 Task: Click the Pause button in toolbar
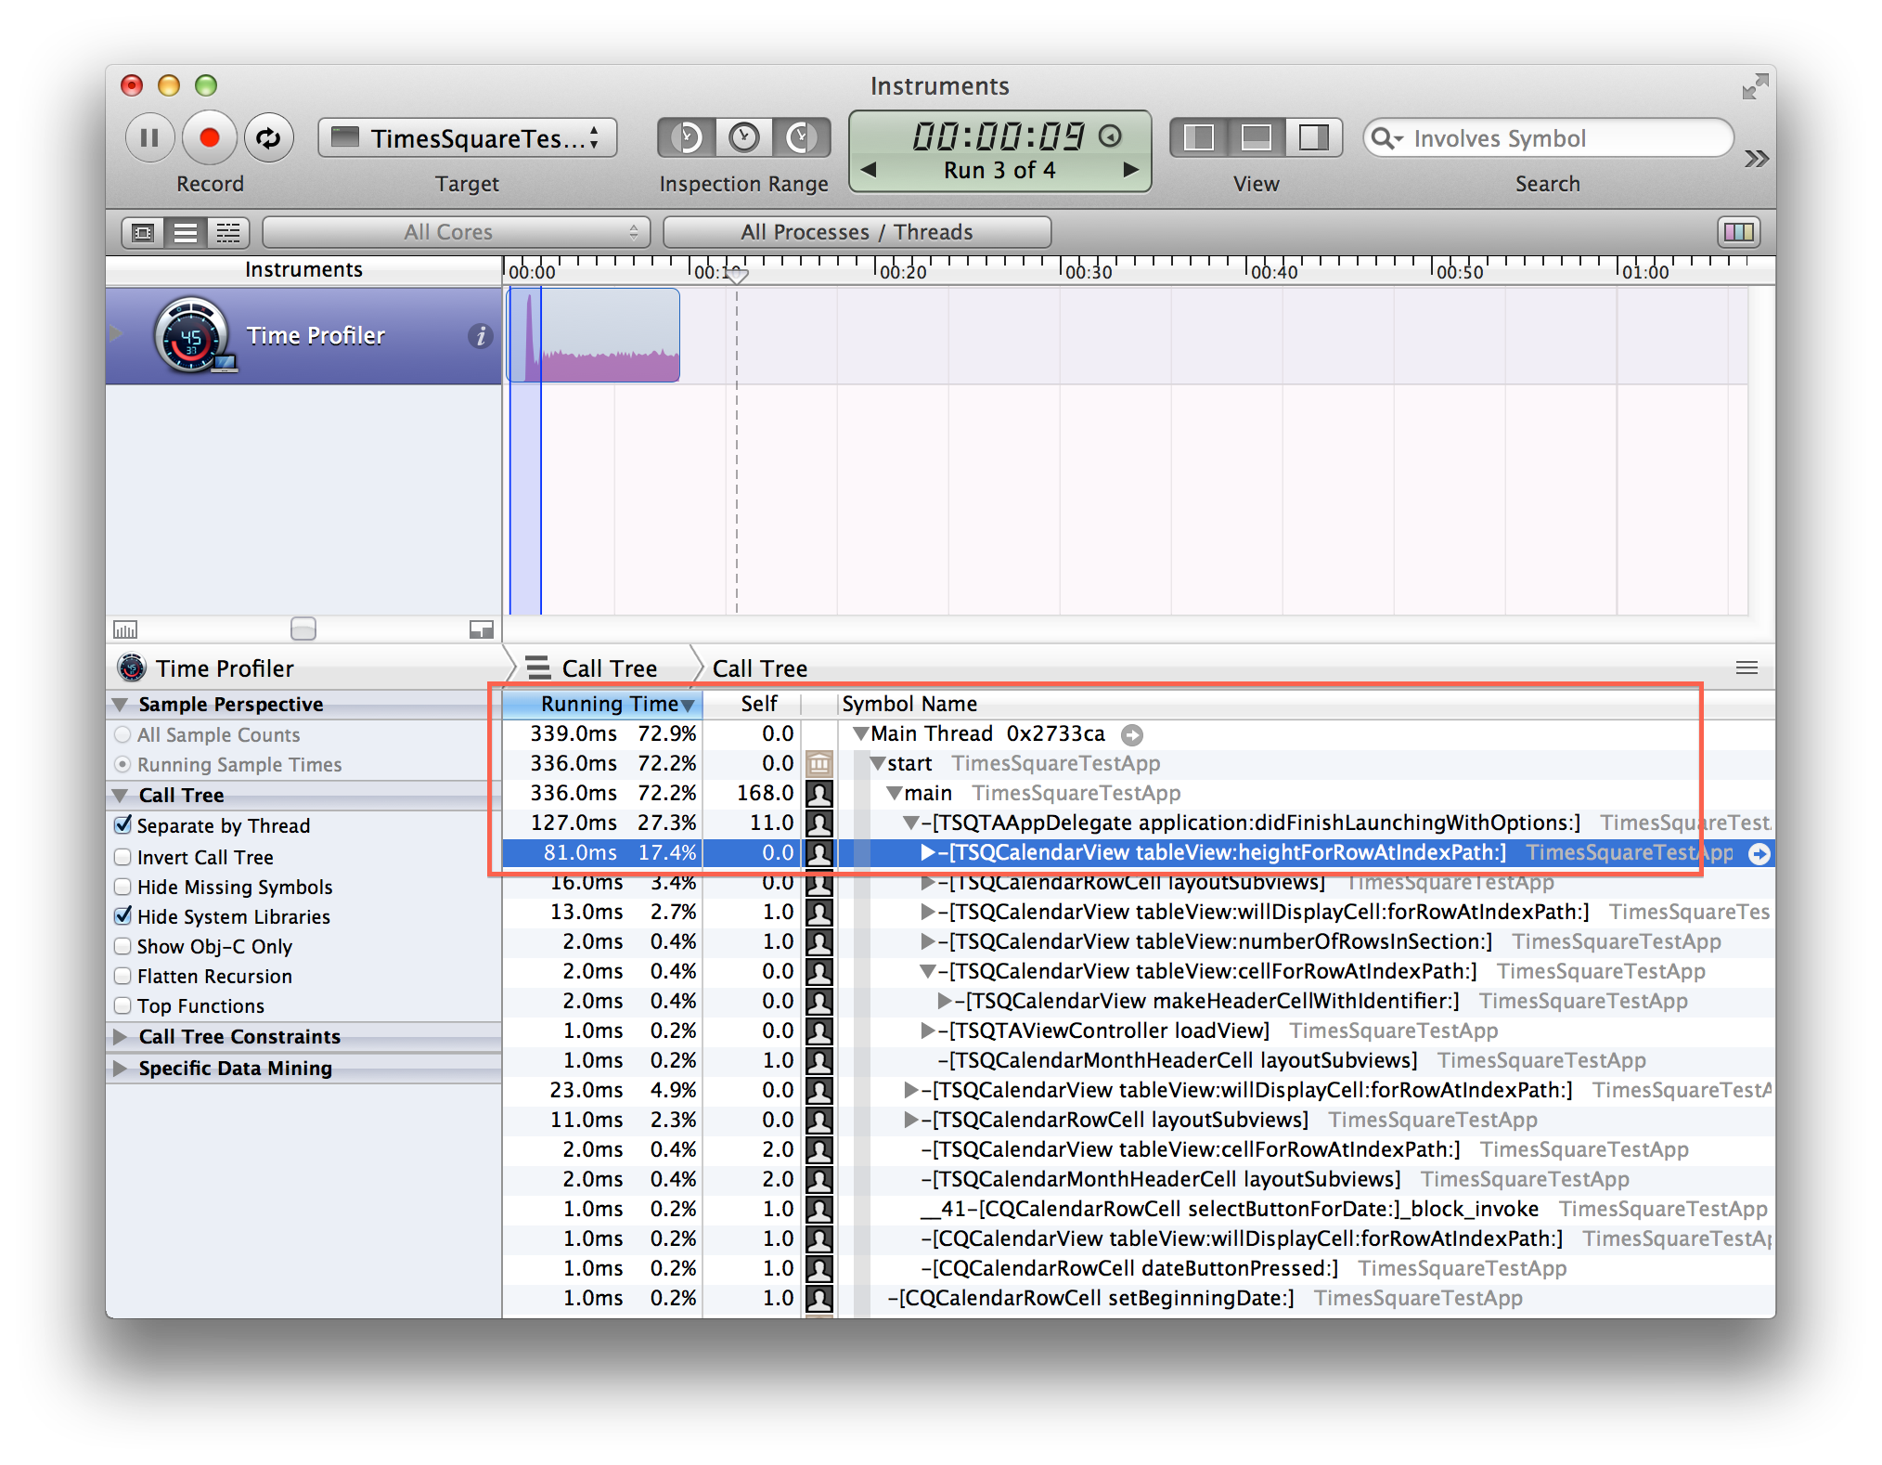pos(148,137)
